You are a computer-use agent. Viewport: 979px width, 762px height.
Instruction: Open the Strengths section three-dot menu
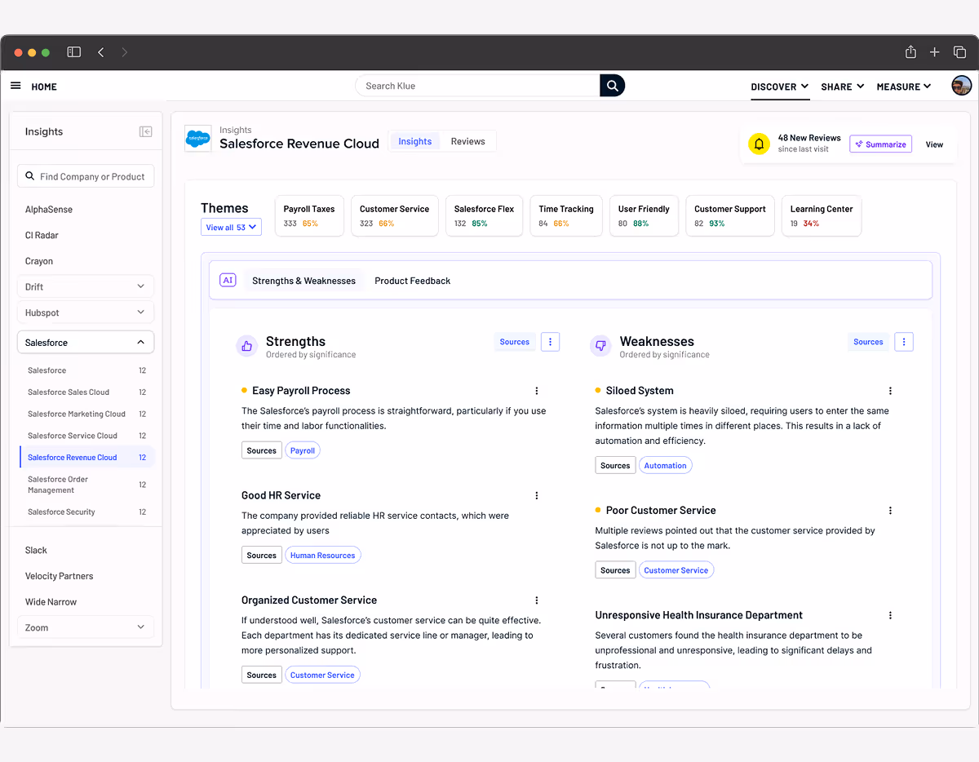550,342
